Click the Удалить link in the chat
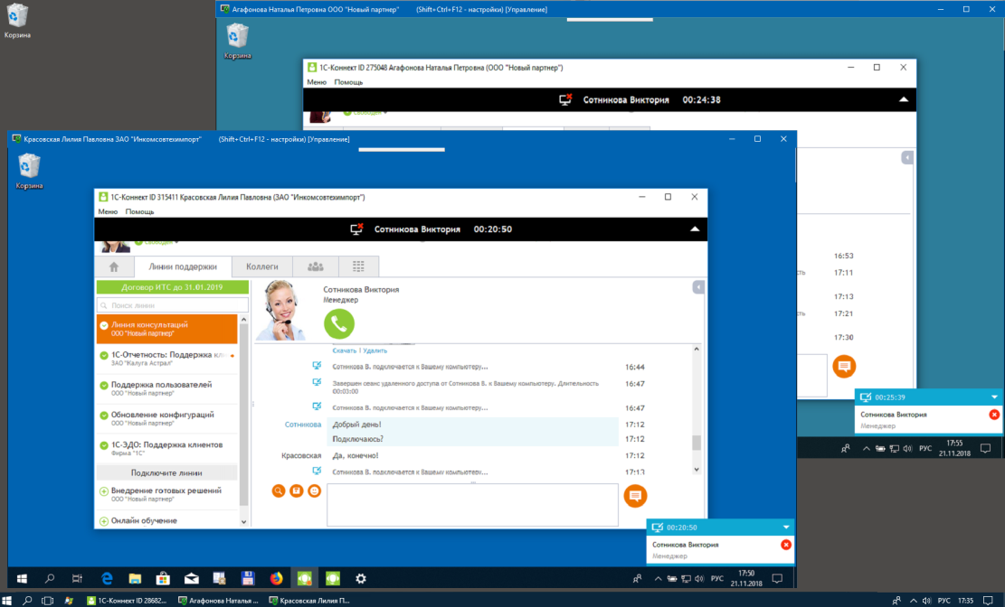 (375, 350)
